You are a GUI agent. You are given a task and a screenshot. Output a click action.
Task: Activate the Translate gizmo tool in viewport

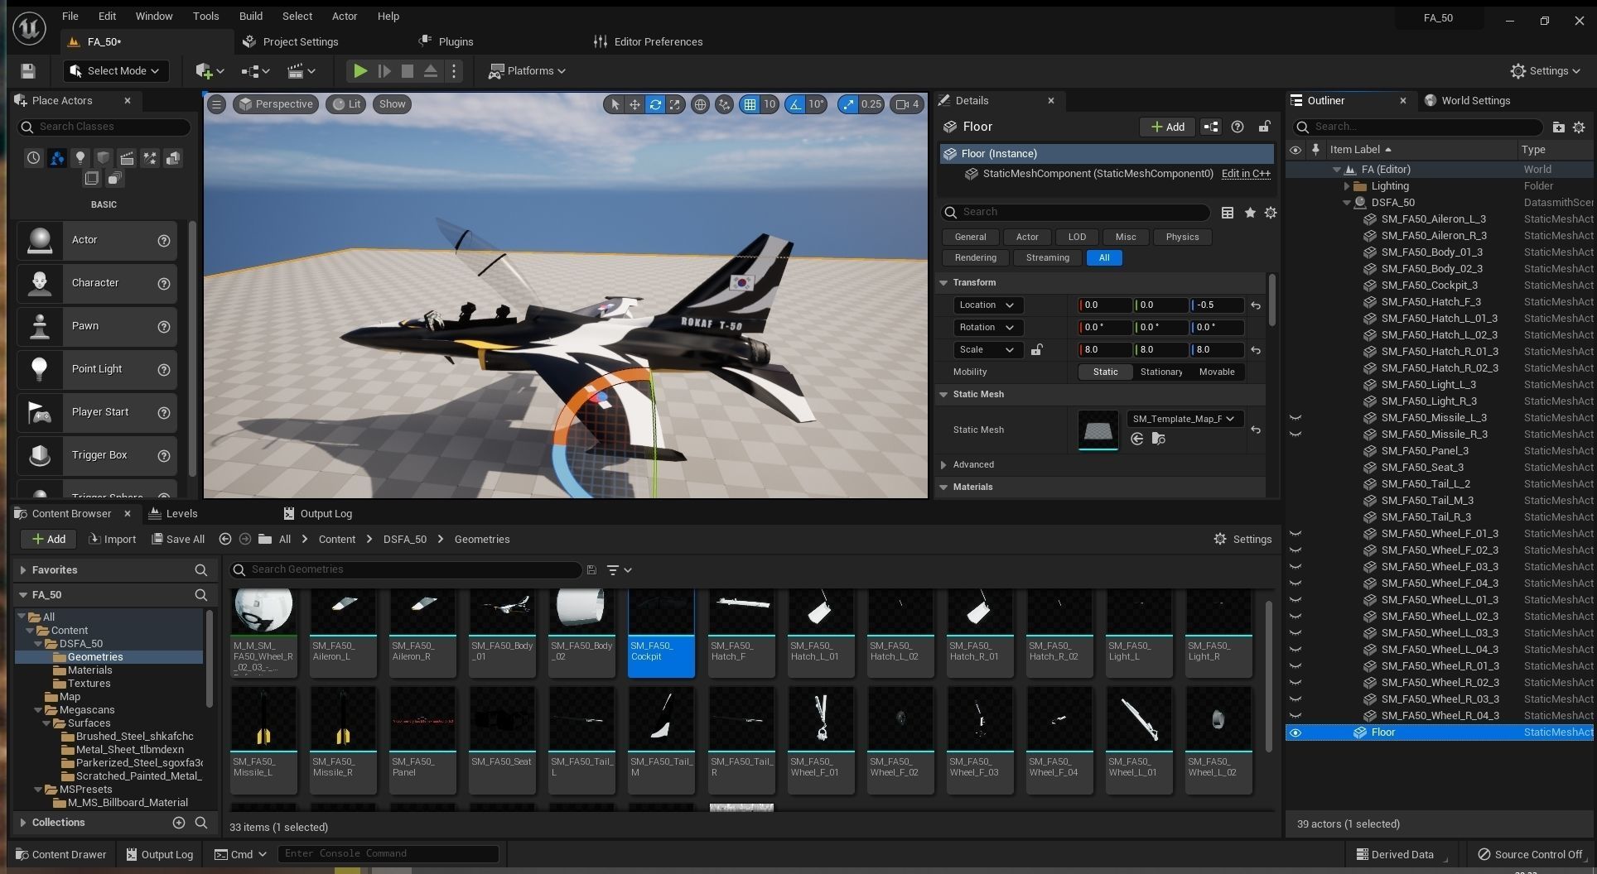[x=634, y=104]
